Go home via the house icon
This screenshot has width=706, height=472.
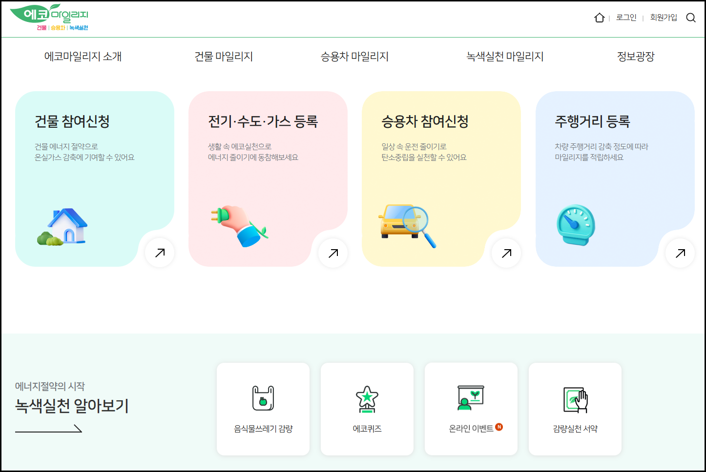coord(599,18)
